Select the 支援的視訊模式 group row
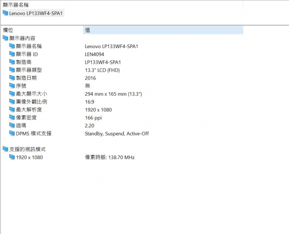289x234 pixels. [x=27, y=149]
